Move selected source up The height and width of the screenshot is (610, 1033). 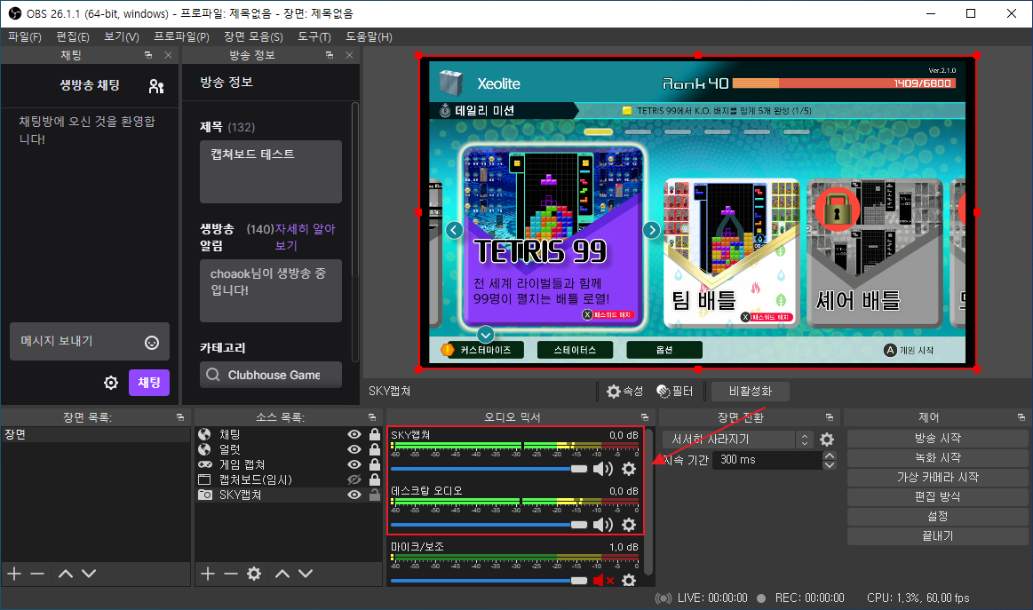click(x=282, y=574)
